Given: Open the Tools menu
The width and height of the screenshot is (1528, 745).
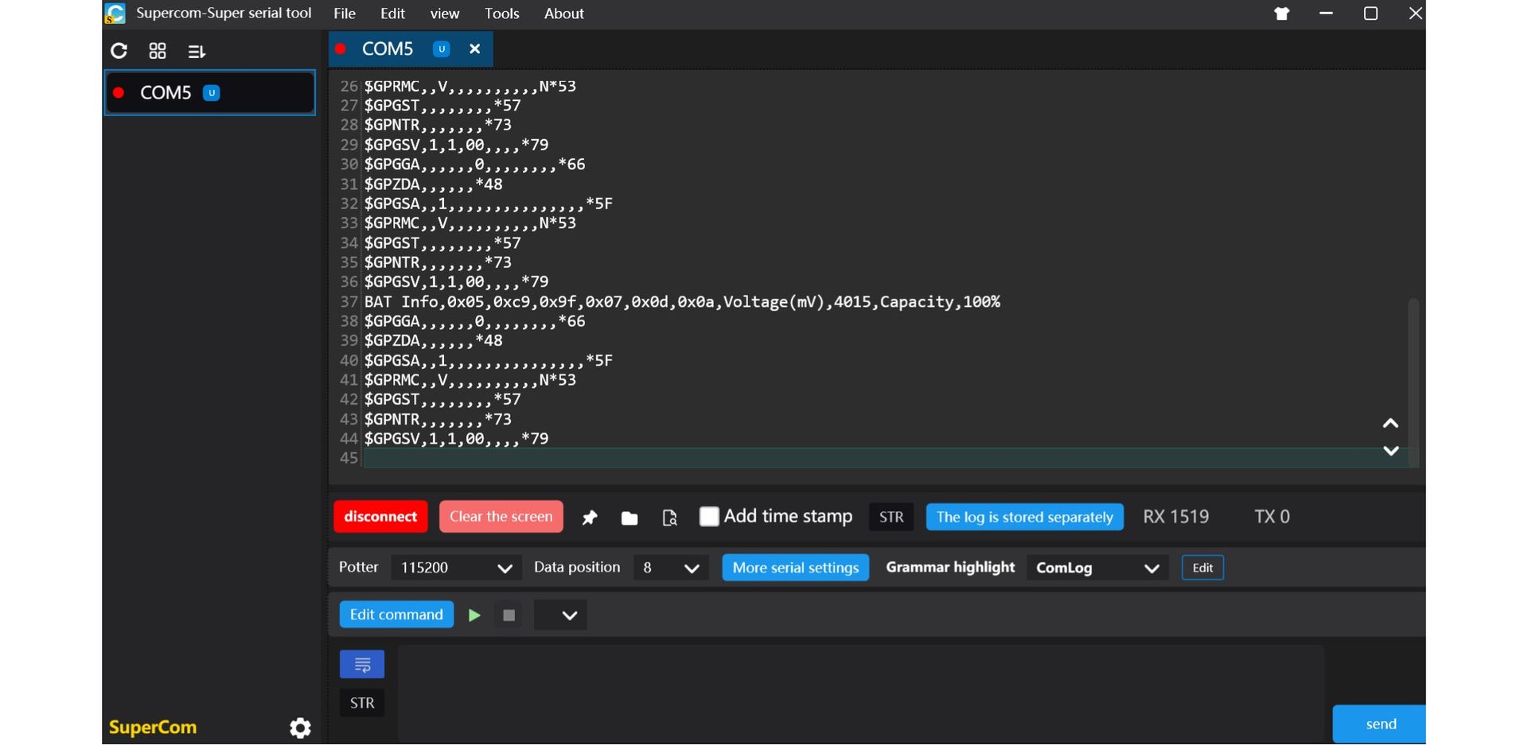Looking at the screenshot, I should [x=501, y=14].
